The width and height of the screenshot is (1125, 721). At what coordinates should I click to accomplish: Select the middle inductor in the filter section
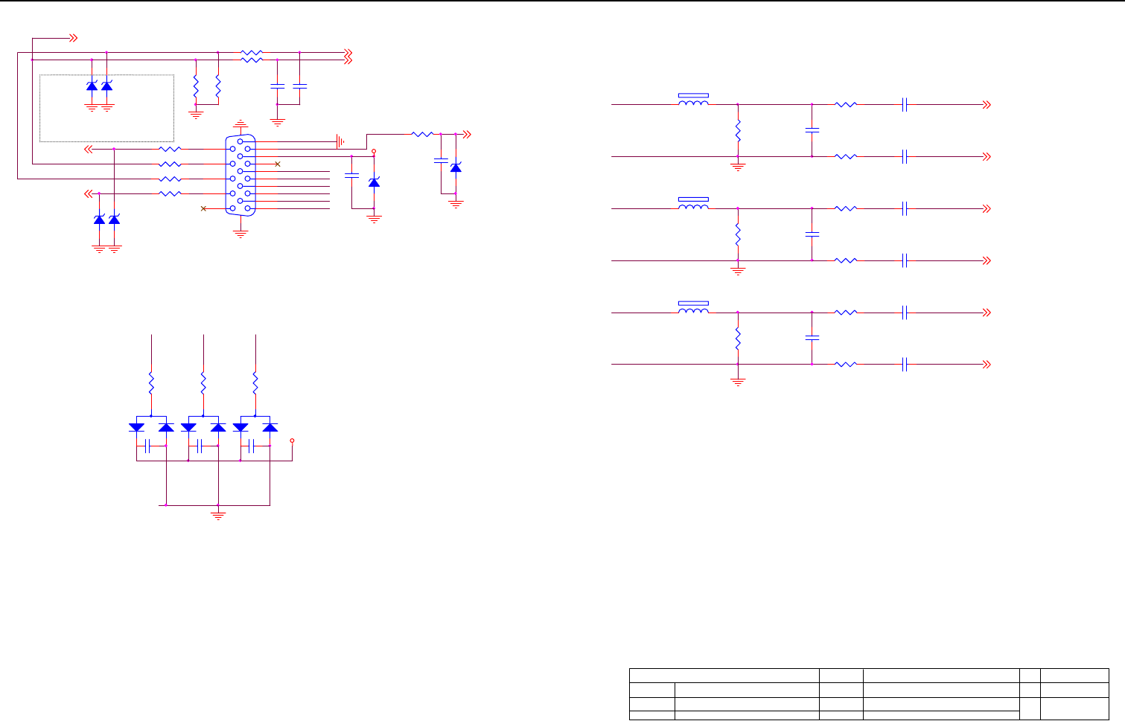click(693, 205)
